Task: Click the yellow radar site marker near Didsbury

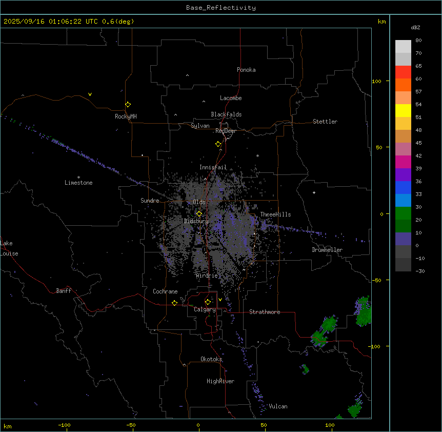Action: point(199,214)
